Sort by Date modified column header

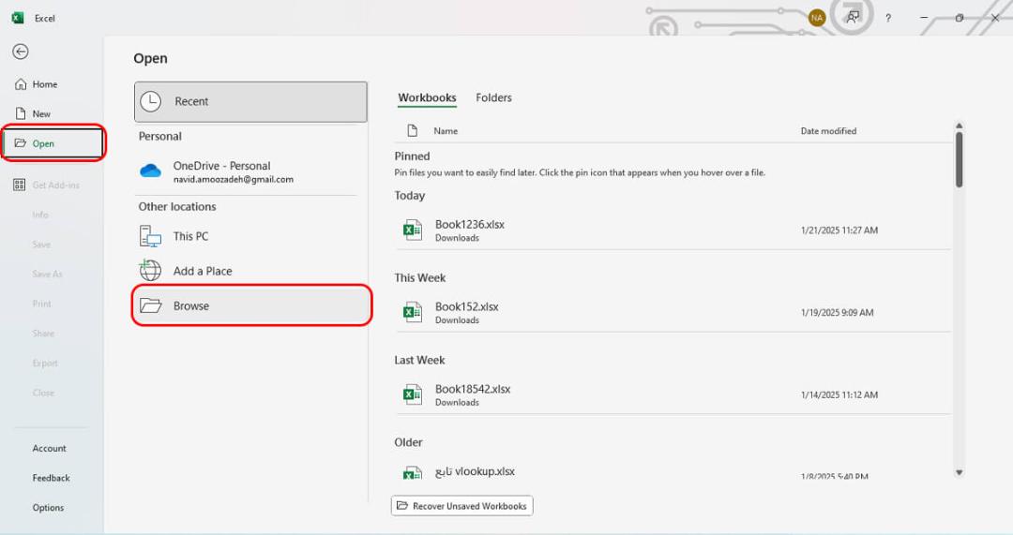click(828, 131)
